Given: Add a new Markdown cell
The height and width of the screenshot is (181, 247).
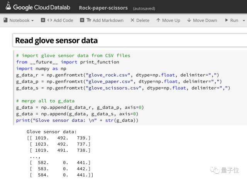Looking at the screenshot, I should [x=102, y=20].
